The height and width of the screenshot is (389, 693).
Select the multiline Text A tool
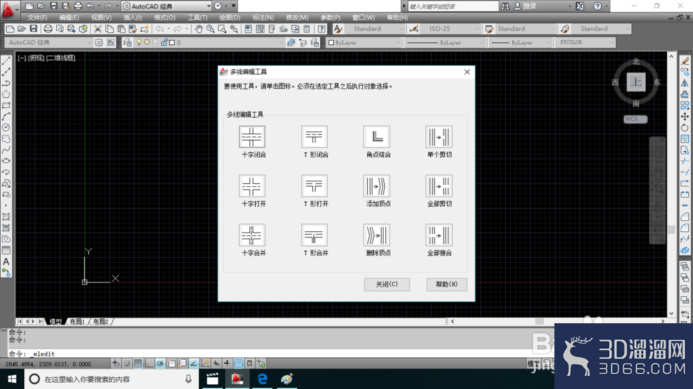click(x=6, y=262)
